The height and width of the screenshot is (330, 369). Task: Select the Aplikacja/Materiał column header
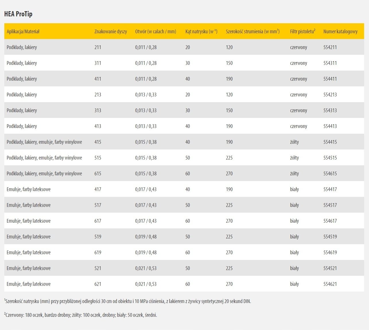pos(23,32)
